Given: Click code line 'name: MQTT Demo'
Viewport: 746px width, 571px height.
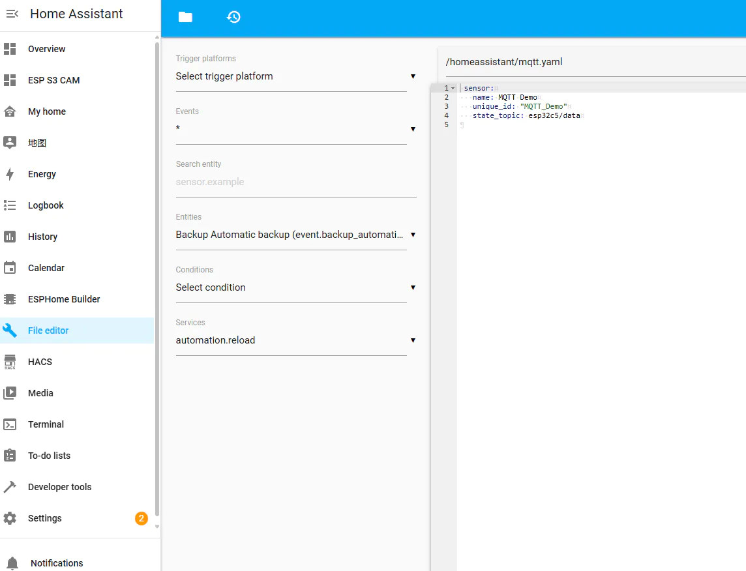Looking at the screenshot, I should pos(505,98).
